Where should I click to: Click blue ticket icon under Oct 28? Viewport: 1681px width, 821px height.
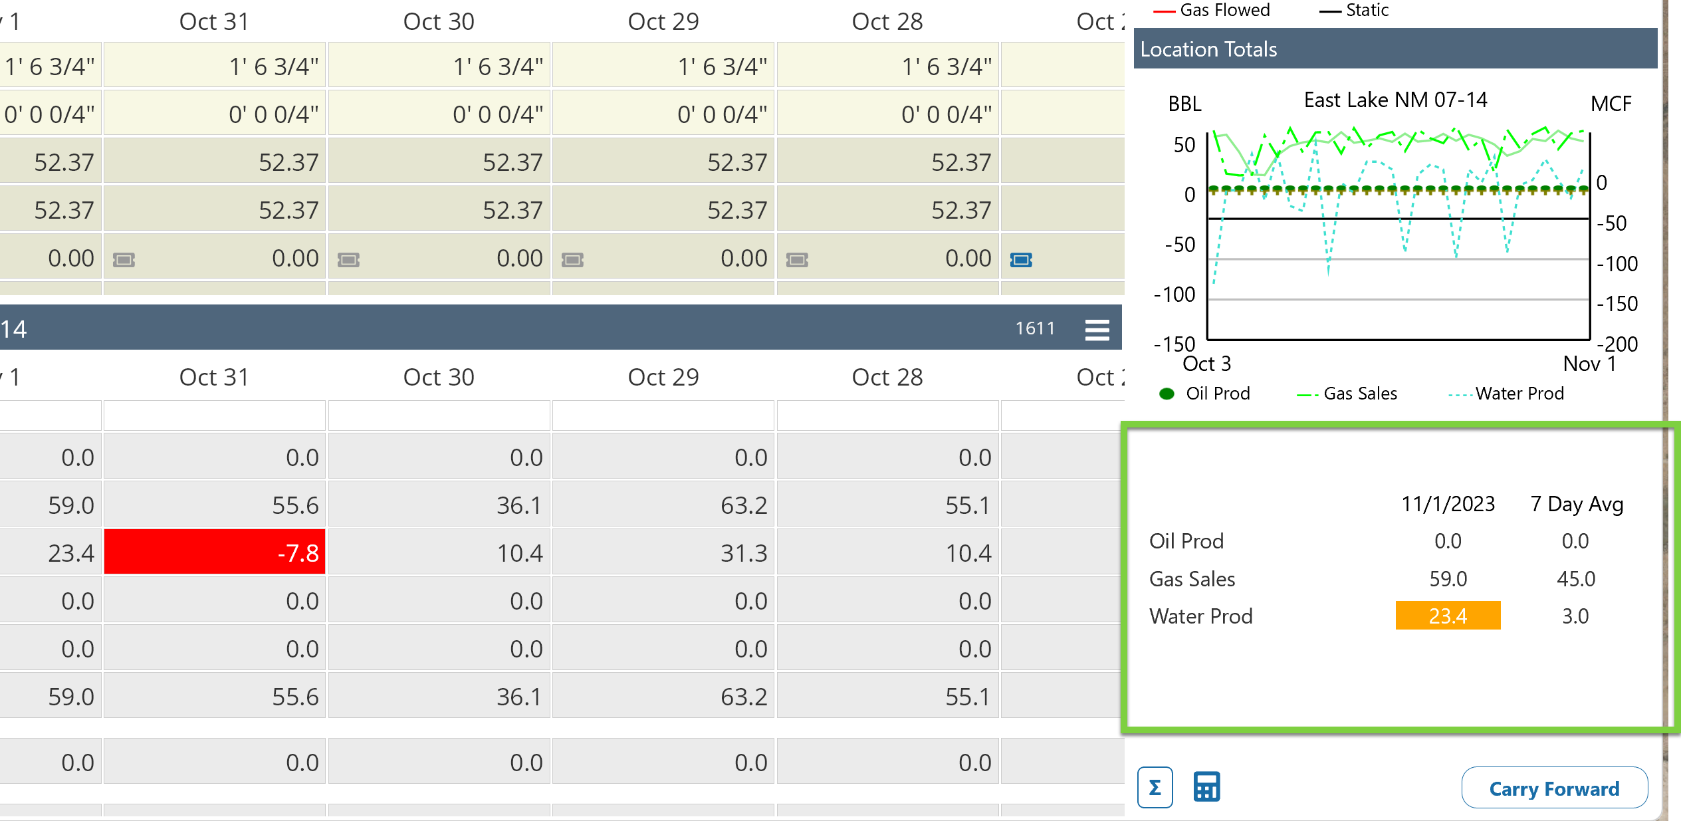(1021, 260)
